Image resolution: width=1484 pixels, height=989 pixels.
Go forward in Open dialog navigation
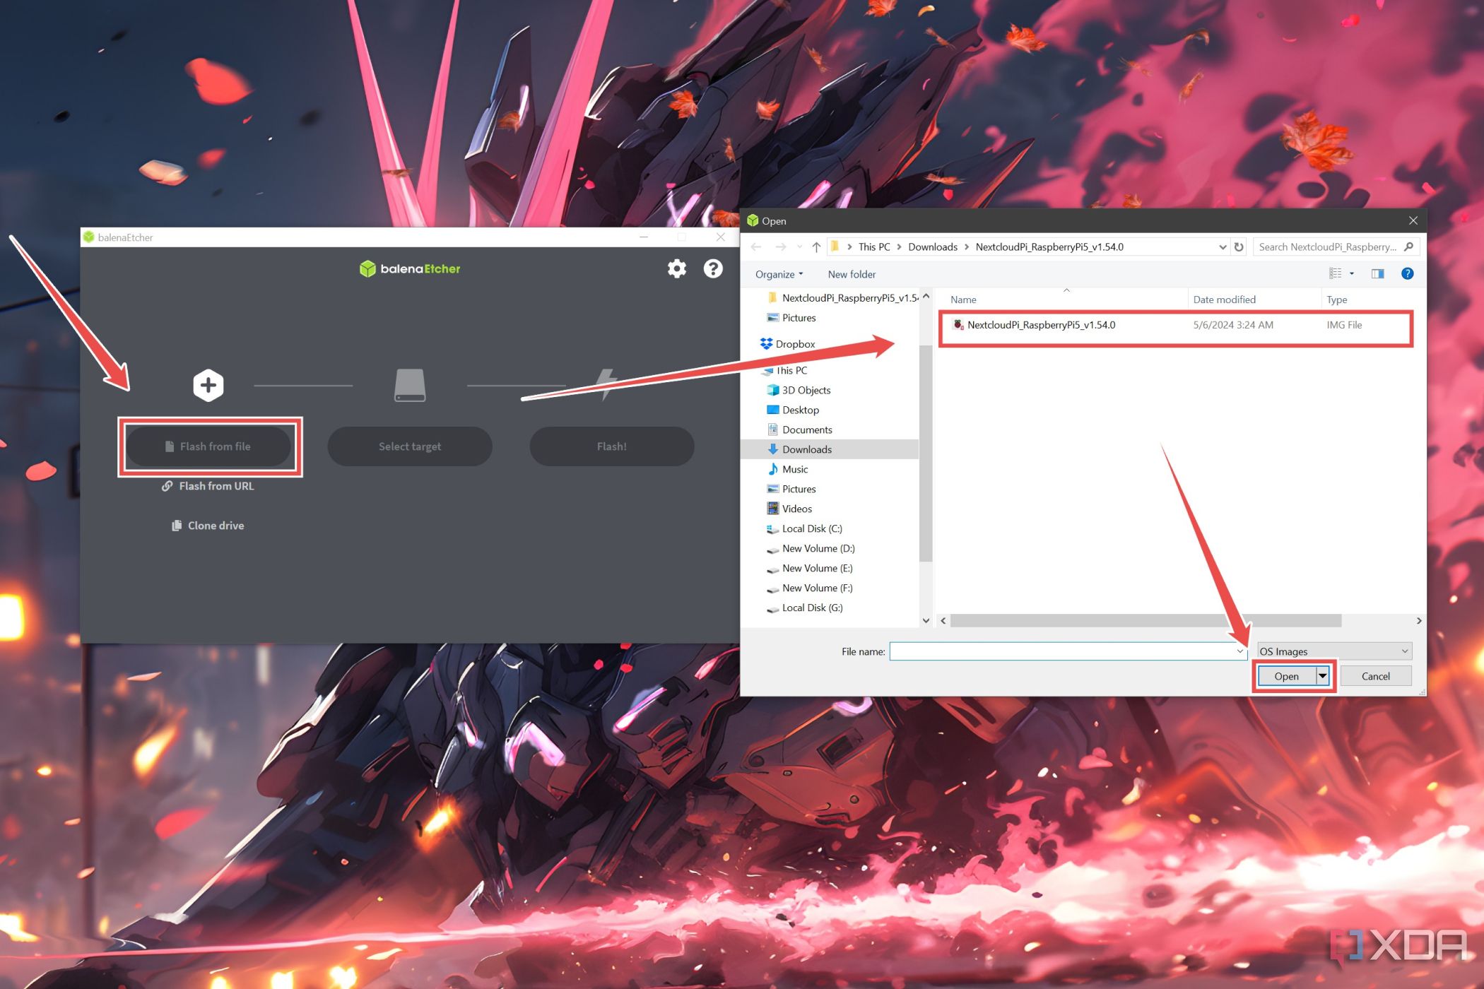pyautogui.click(x=780, y=247)
